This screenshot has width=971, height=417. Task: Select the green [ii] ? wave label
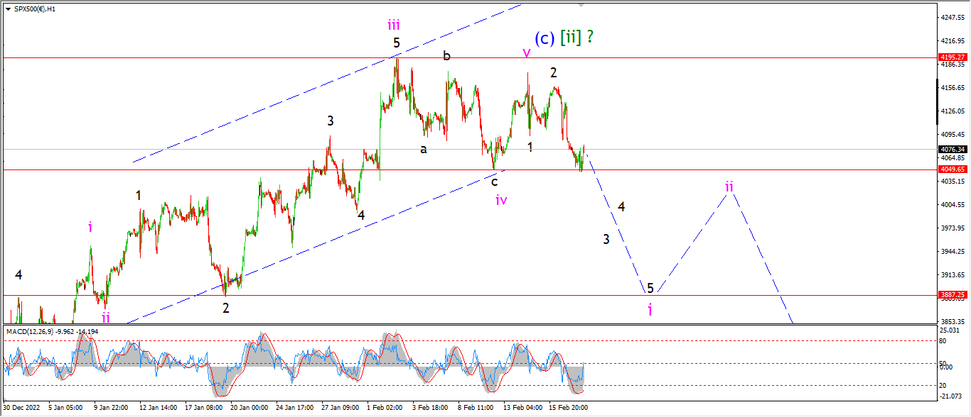[x=576, y=38]
